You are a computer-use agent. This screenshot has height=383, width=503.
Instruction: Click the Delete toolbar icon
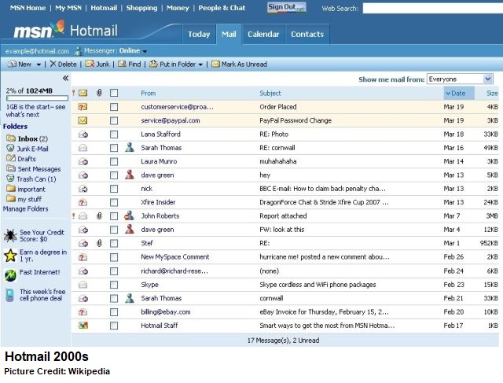coord(53,64)
